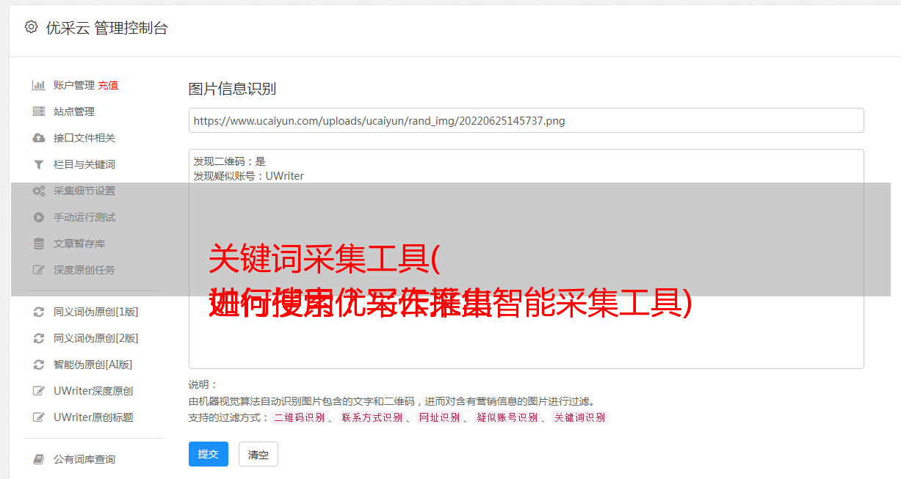This screenshot has height=479, width=901.
Task: Click inside the recognition result text area
Action: pyautogui.click(x=526, y=259)
